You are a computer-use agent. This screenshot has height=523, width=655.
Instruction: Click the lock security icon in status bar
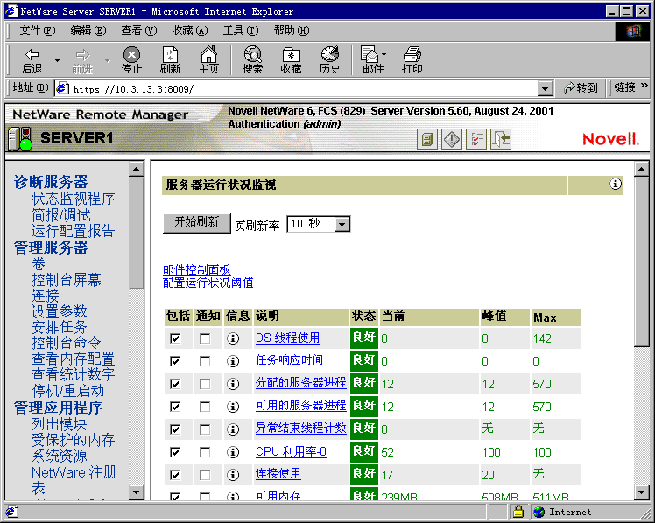pos(518,512)
